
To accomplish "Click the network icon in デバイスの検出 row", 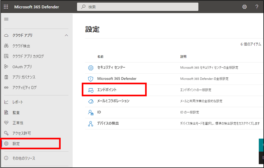I will pyautogui.click(x=91, y=124).
